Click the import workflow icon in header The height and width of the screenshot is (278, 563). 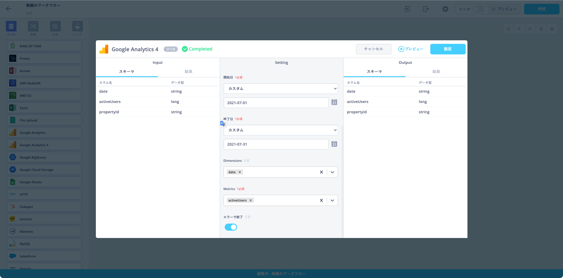(x=407, y=9)
